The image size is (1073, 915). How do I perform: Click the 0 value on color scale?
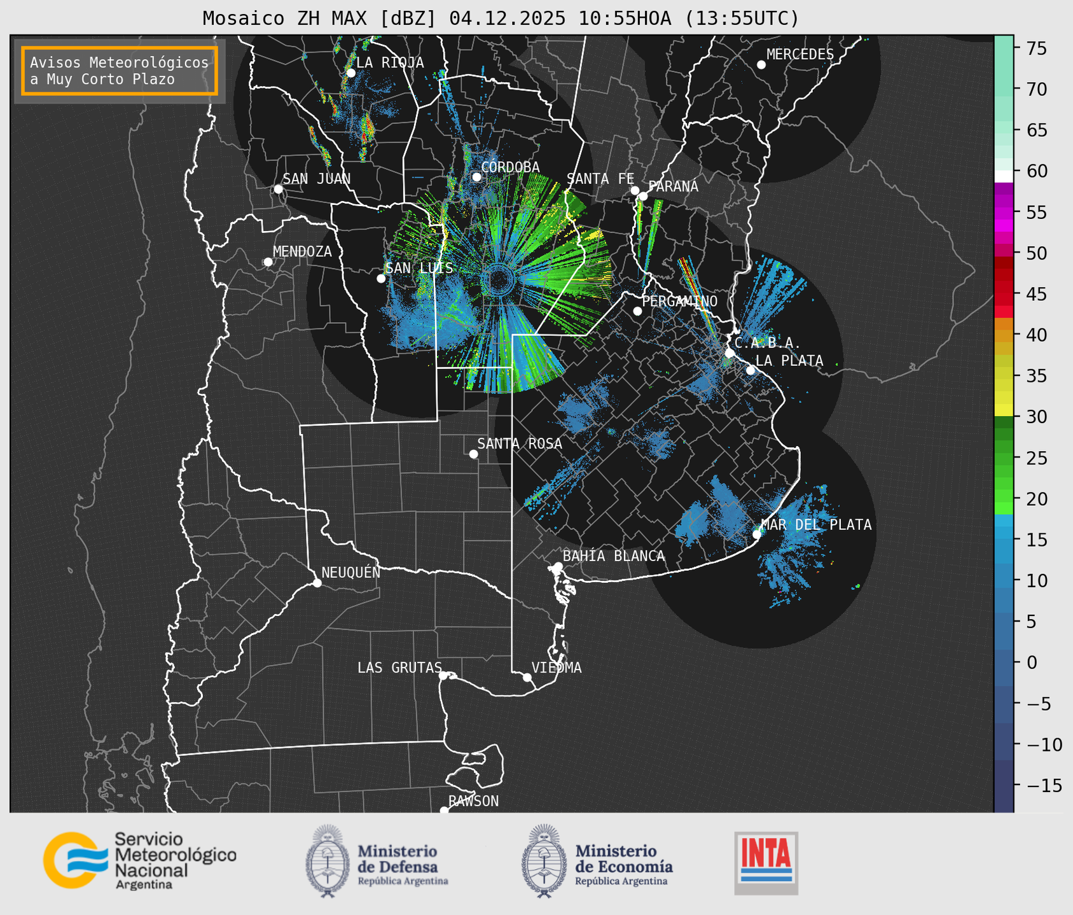(x=1032, y=663)
